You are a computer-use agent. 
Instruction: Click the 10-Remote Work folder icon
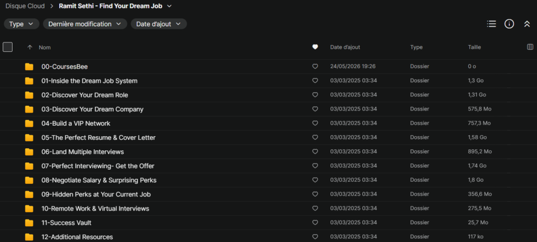tap(29, 208)
